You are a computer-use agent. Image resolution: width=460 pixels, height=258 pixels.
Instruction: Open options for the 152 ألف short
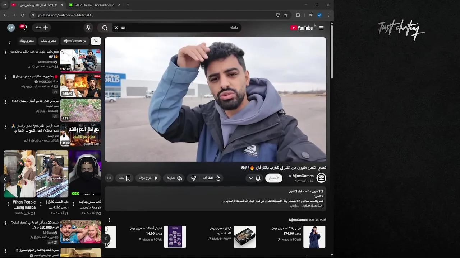74,203
